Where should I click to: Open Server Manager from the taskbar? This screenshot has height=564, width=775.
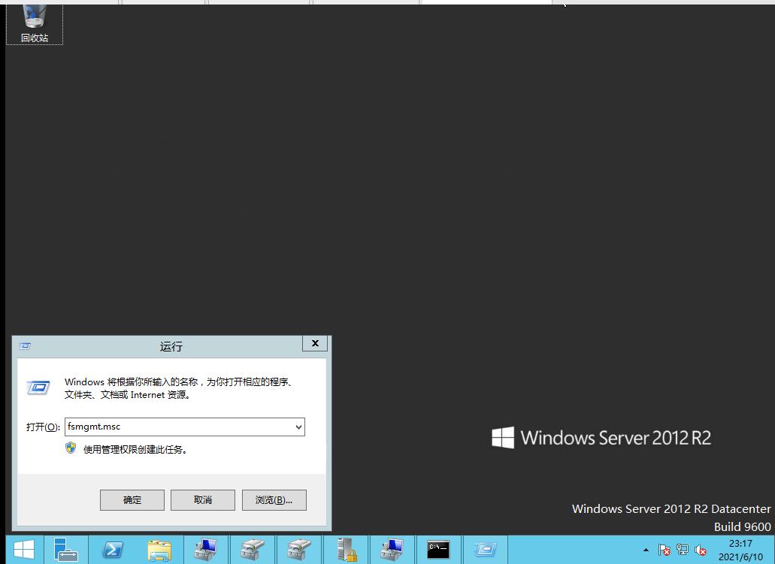(66, 549)
